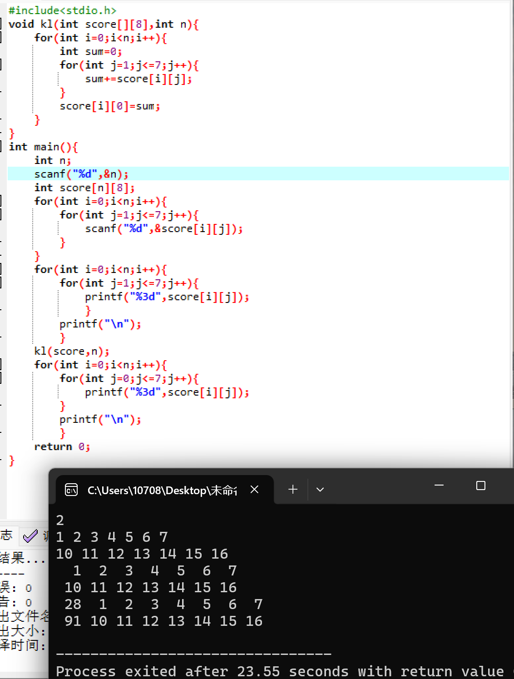Click the 'int n;' declaration
This screenshot has height=679, width=514.
pyautogui.click(x=53, y=160)
